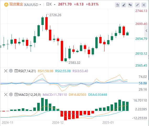Click the shrink/collapse arrows icon
Screen dimensions: 149x126
pyautogui.click(x=137, y=5)
